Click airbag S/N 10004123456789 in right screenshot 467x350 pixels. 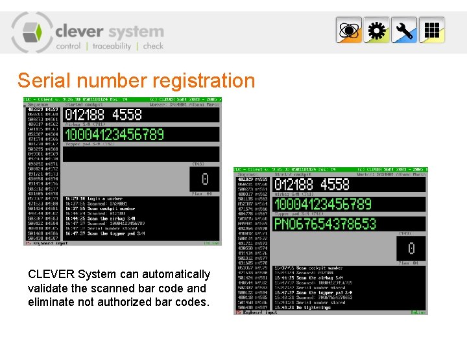349,204
